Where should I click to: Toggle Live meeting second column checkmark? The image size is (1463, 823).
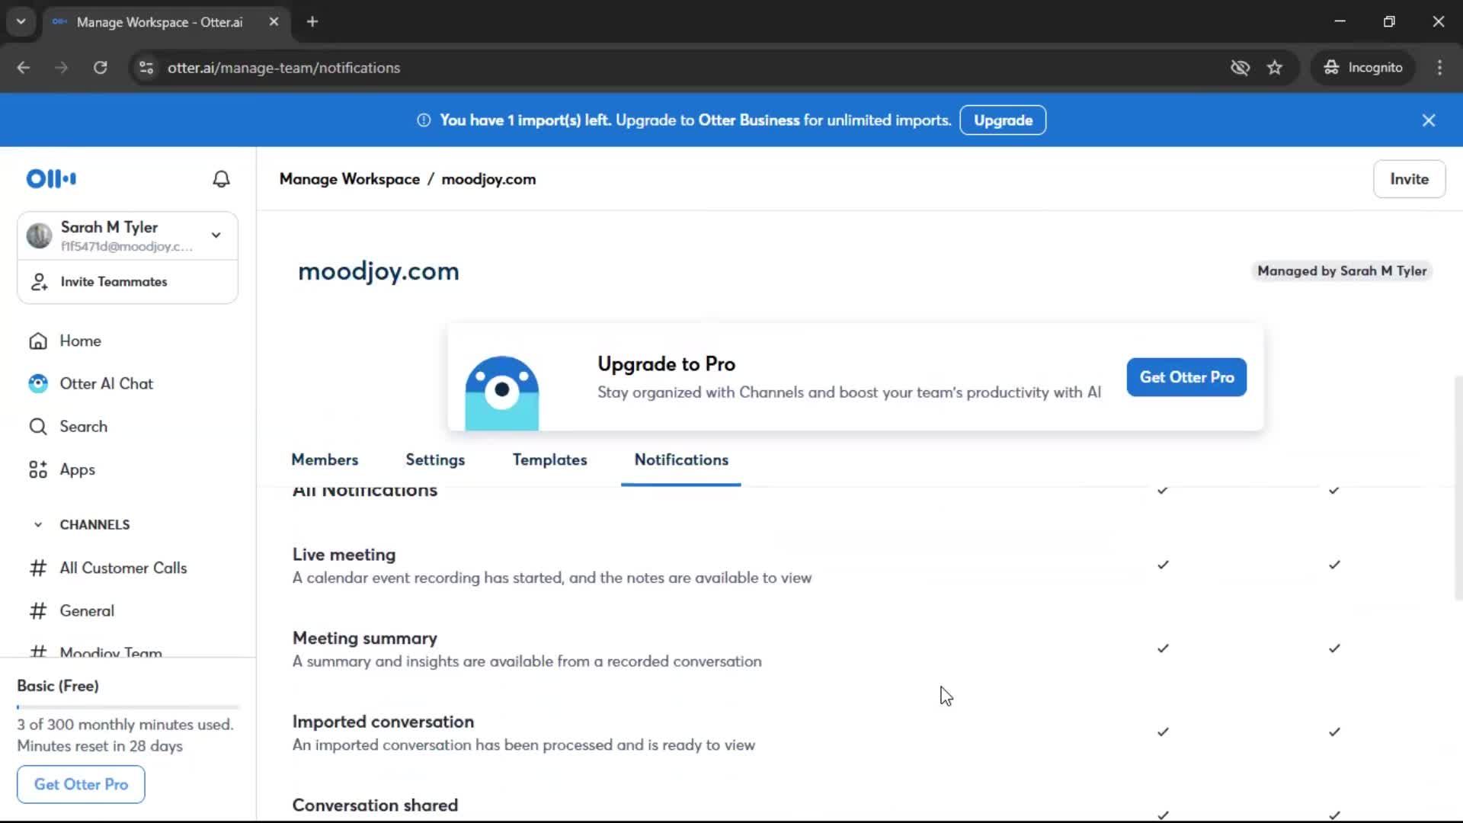pos(1334,565)
